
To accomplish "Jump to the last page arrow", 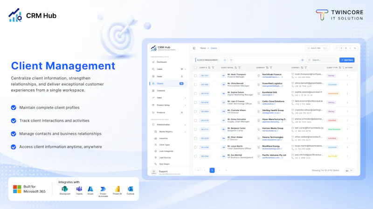I will click(x=226, y=170).
